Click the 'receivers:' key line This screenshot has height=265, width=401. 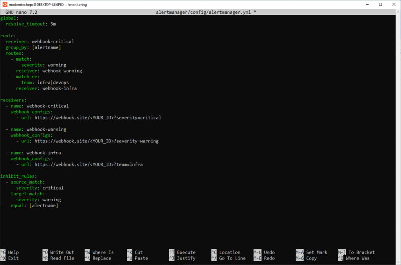point(13,100)
